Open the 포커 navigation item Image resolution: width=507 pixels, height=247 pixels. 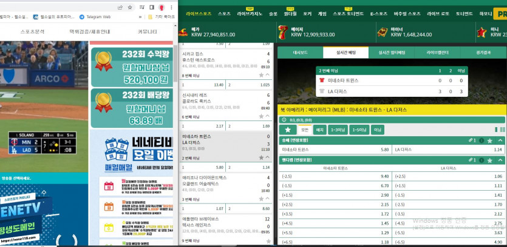307,14
